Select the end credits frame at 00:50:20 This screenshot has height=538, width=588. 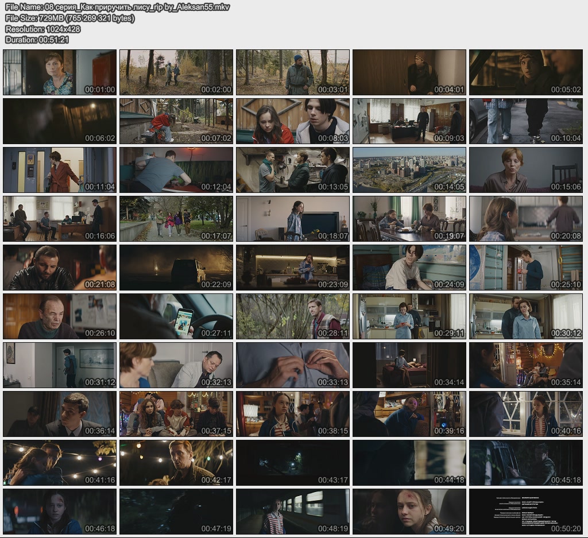coord(525,512)
